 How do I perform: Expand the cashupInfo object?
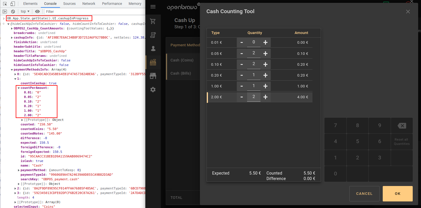click(12, 37)
